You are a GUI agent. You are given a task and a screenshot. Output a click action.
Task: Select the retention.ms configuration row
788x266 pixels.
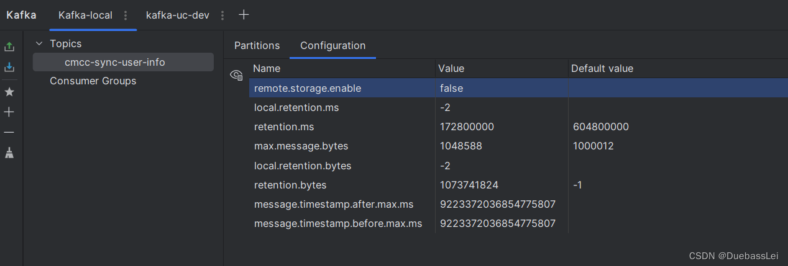point(284,126)
